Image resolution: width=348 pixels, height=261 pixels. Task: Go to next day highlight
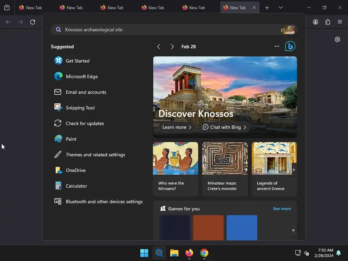point(172,47)
